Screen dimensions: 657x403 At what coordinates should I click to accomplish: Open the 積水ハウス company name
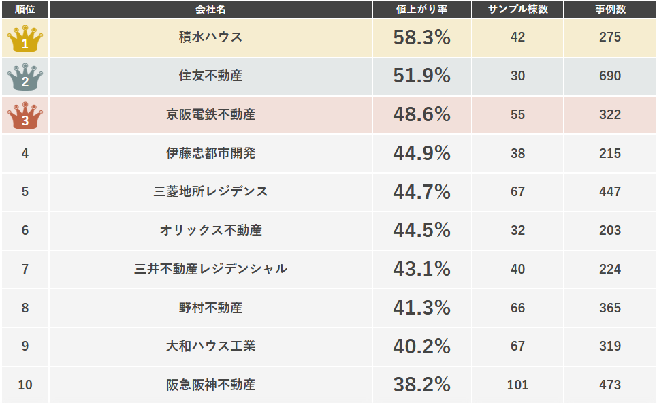pos(211,37)
